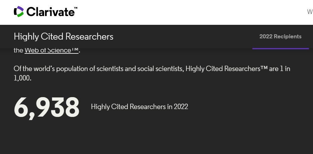Open the 2022 Recipients tab
The height and width of the screenshot is (154, 313).
click(280, 36)
